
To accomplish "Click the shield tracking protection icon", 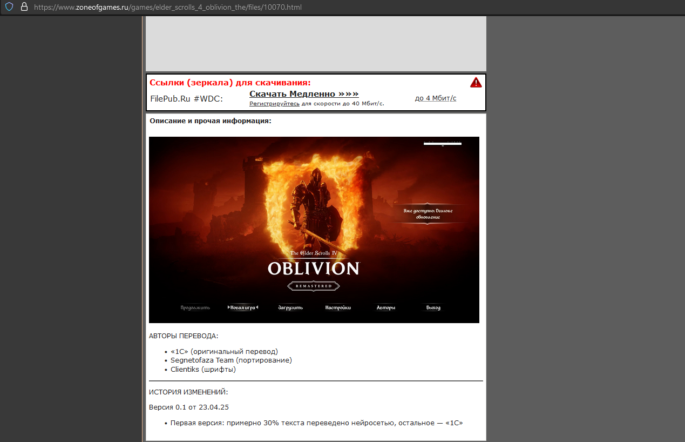I will click(x=9, y=7).
